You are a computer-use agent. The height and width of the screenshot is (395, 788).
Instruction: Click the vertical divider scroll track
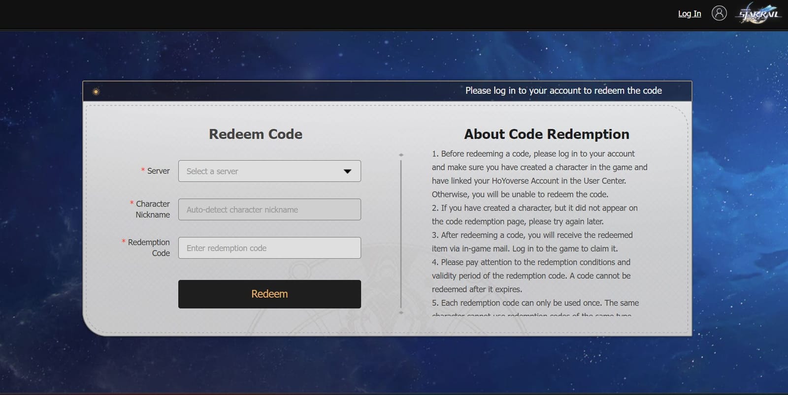(401, 234)
